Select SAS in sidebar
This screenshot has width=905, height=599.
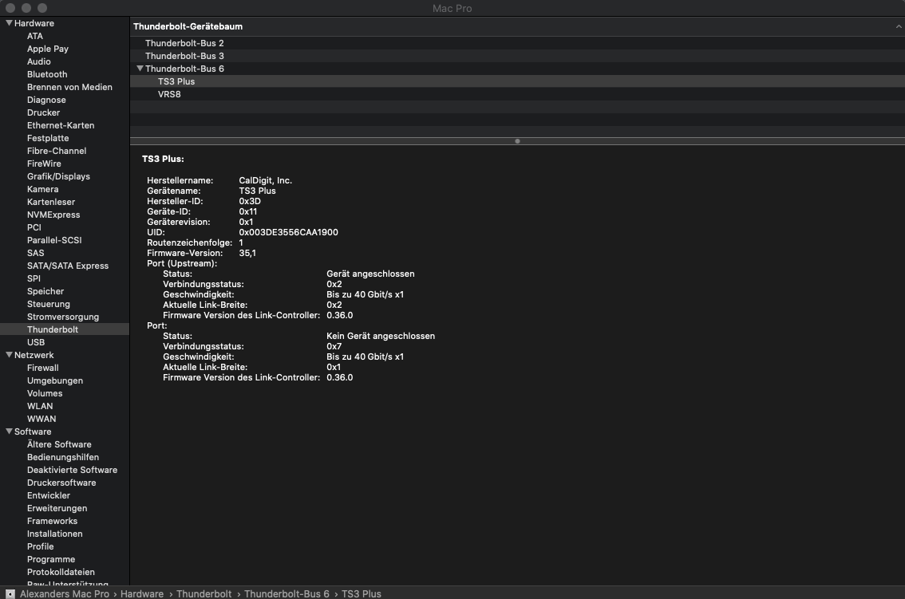pyautogui.click(x=35, y=253)
